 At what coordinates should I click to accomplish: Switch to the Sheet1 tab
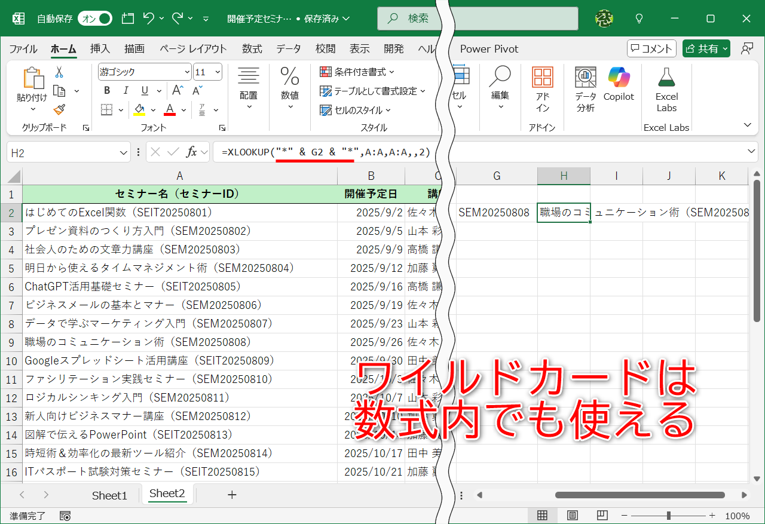click(109, 495)
